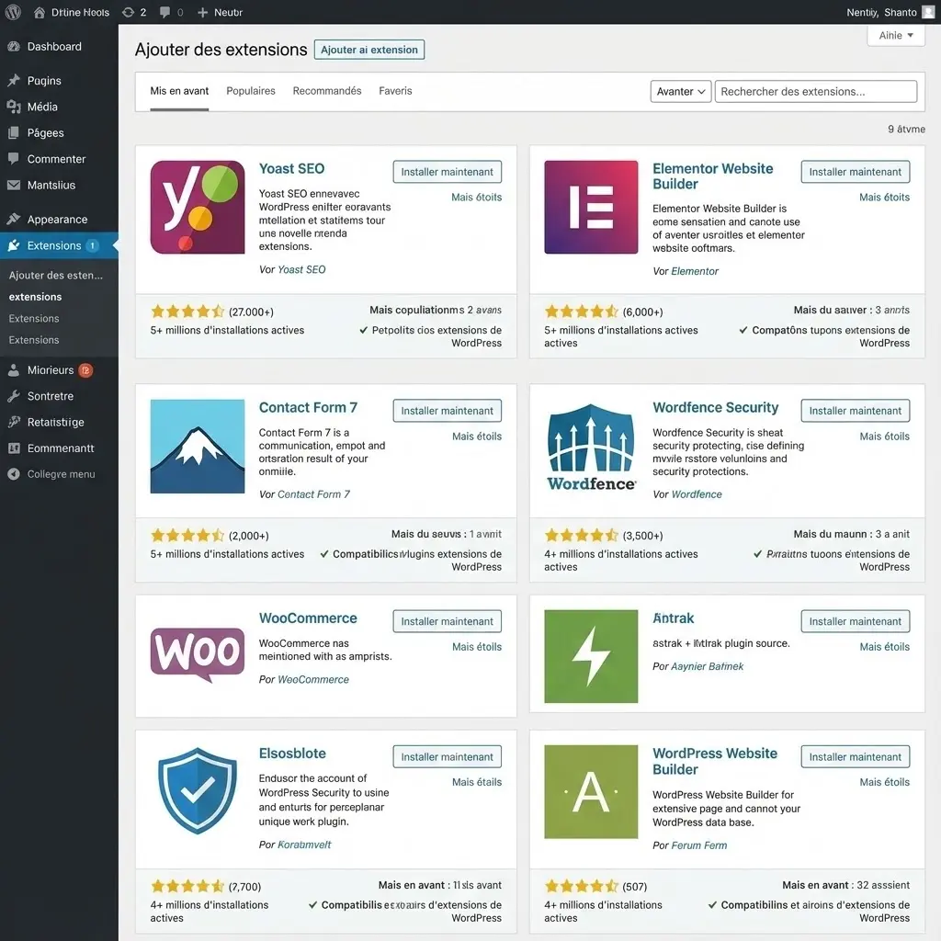This screenshot has height=941, width=941.
Task: Switch to the Populaires tab
Action: click(x=250, y=91)
